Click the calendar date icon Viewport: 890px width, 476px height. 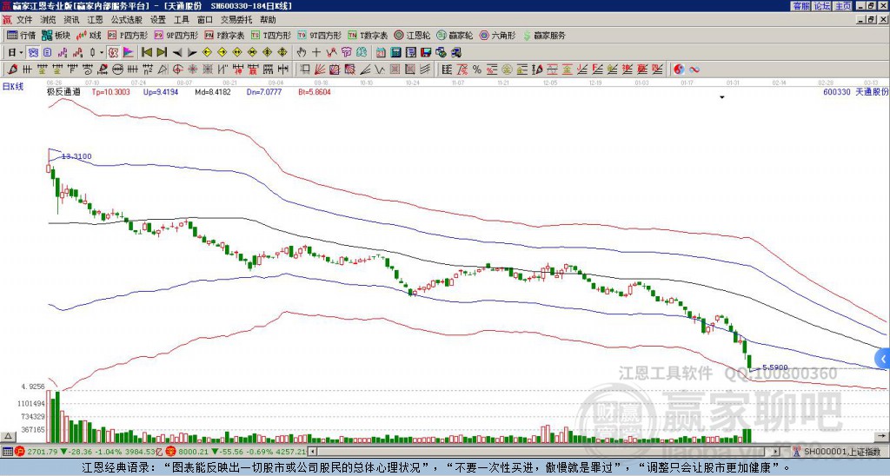tap(381, 53)
